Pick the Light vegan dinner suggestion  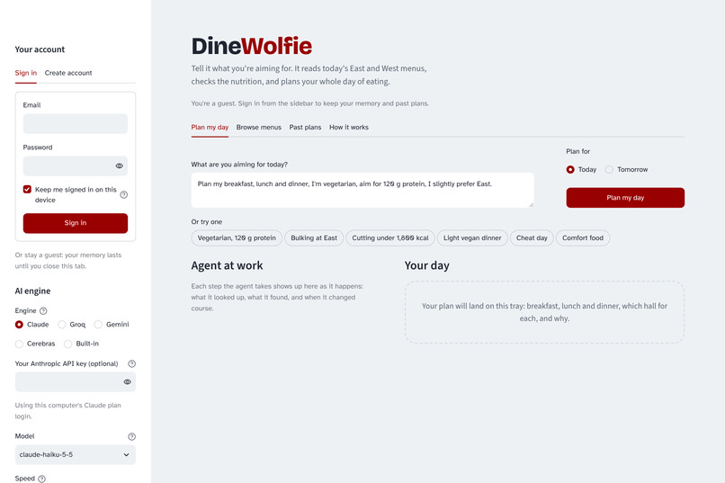(x=472, y=238)
